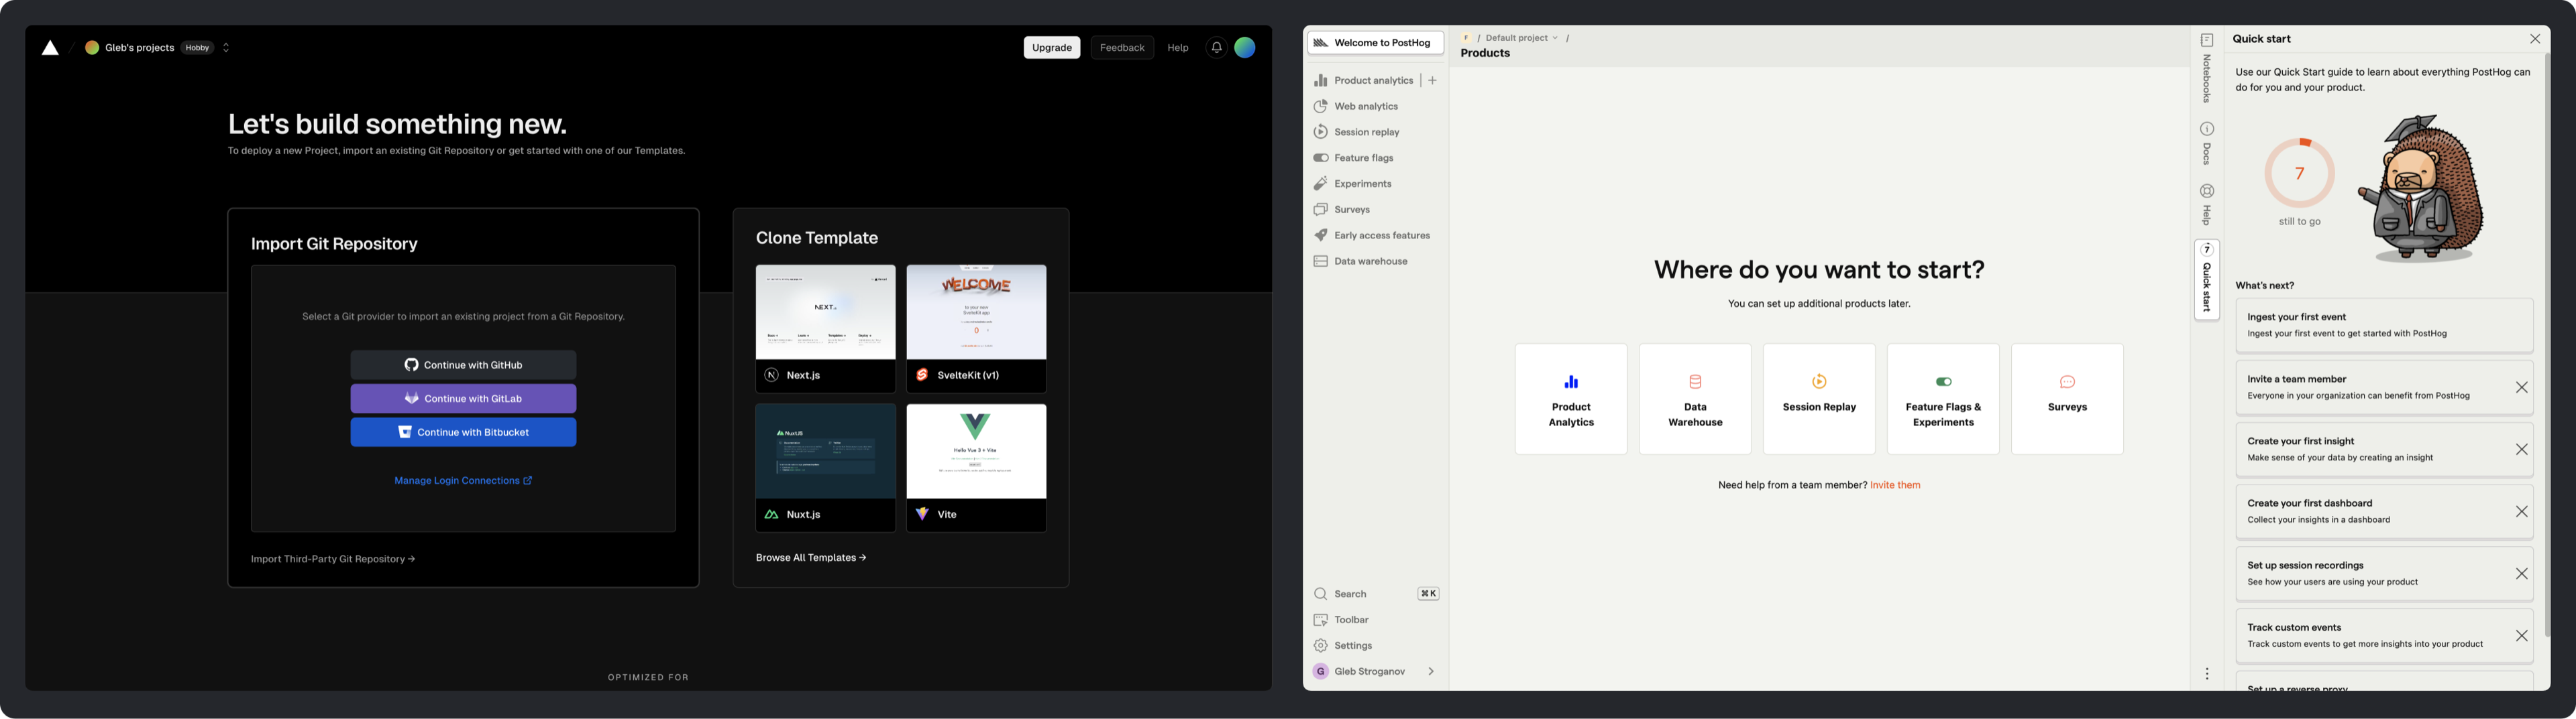Click the SvelteKit logo icon

coord(922,375)
